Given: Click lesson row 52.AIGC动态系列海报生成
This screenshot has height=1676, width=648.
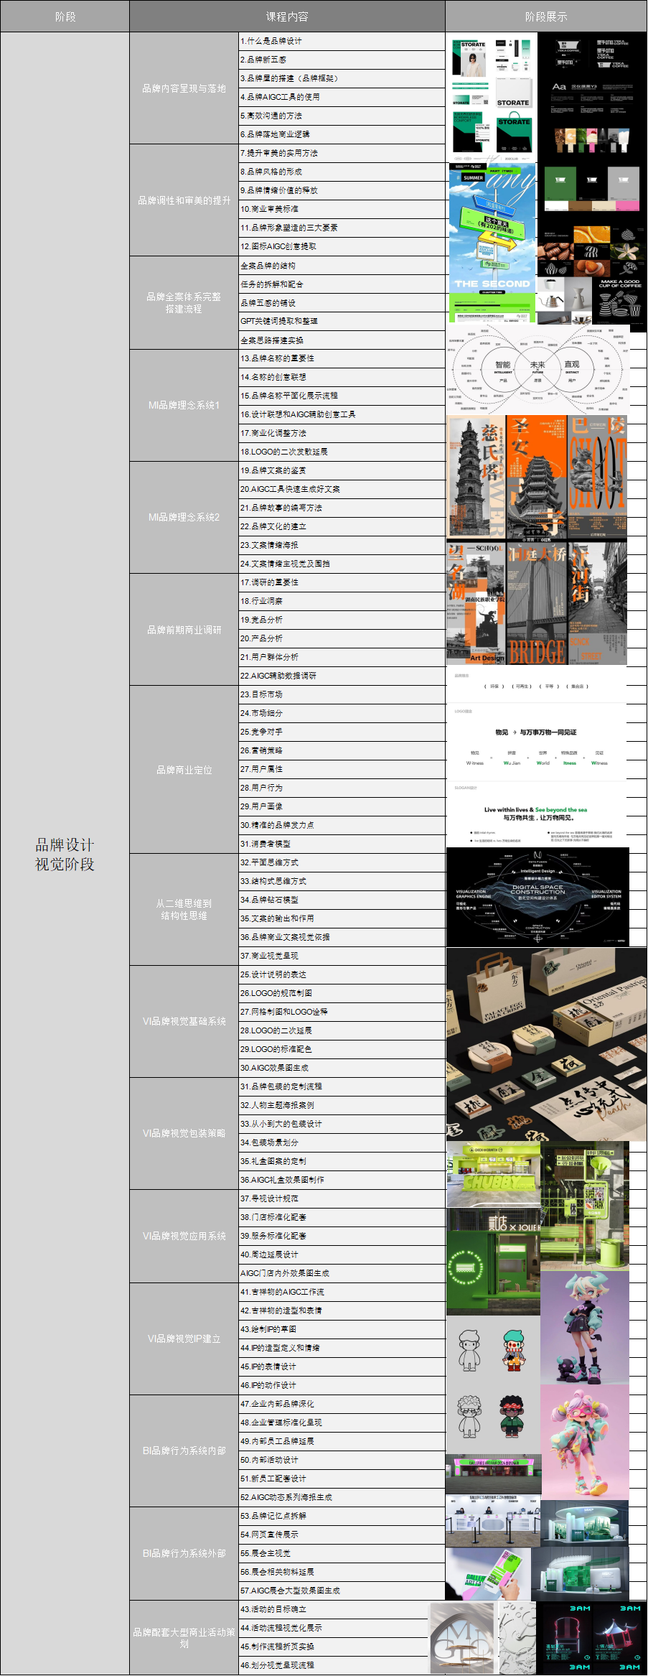Looking at the screenshot, I should click(342, 1497).
